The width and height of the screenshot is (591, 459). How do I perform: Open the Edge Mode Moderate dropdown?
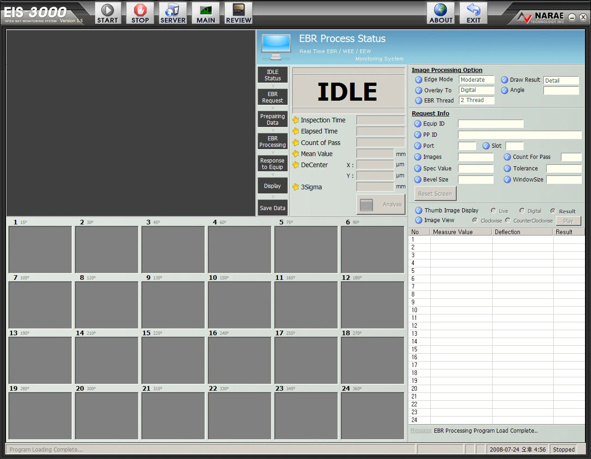[x=476, y=80]
